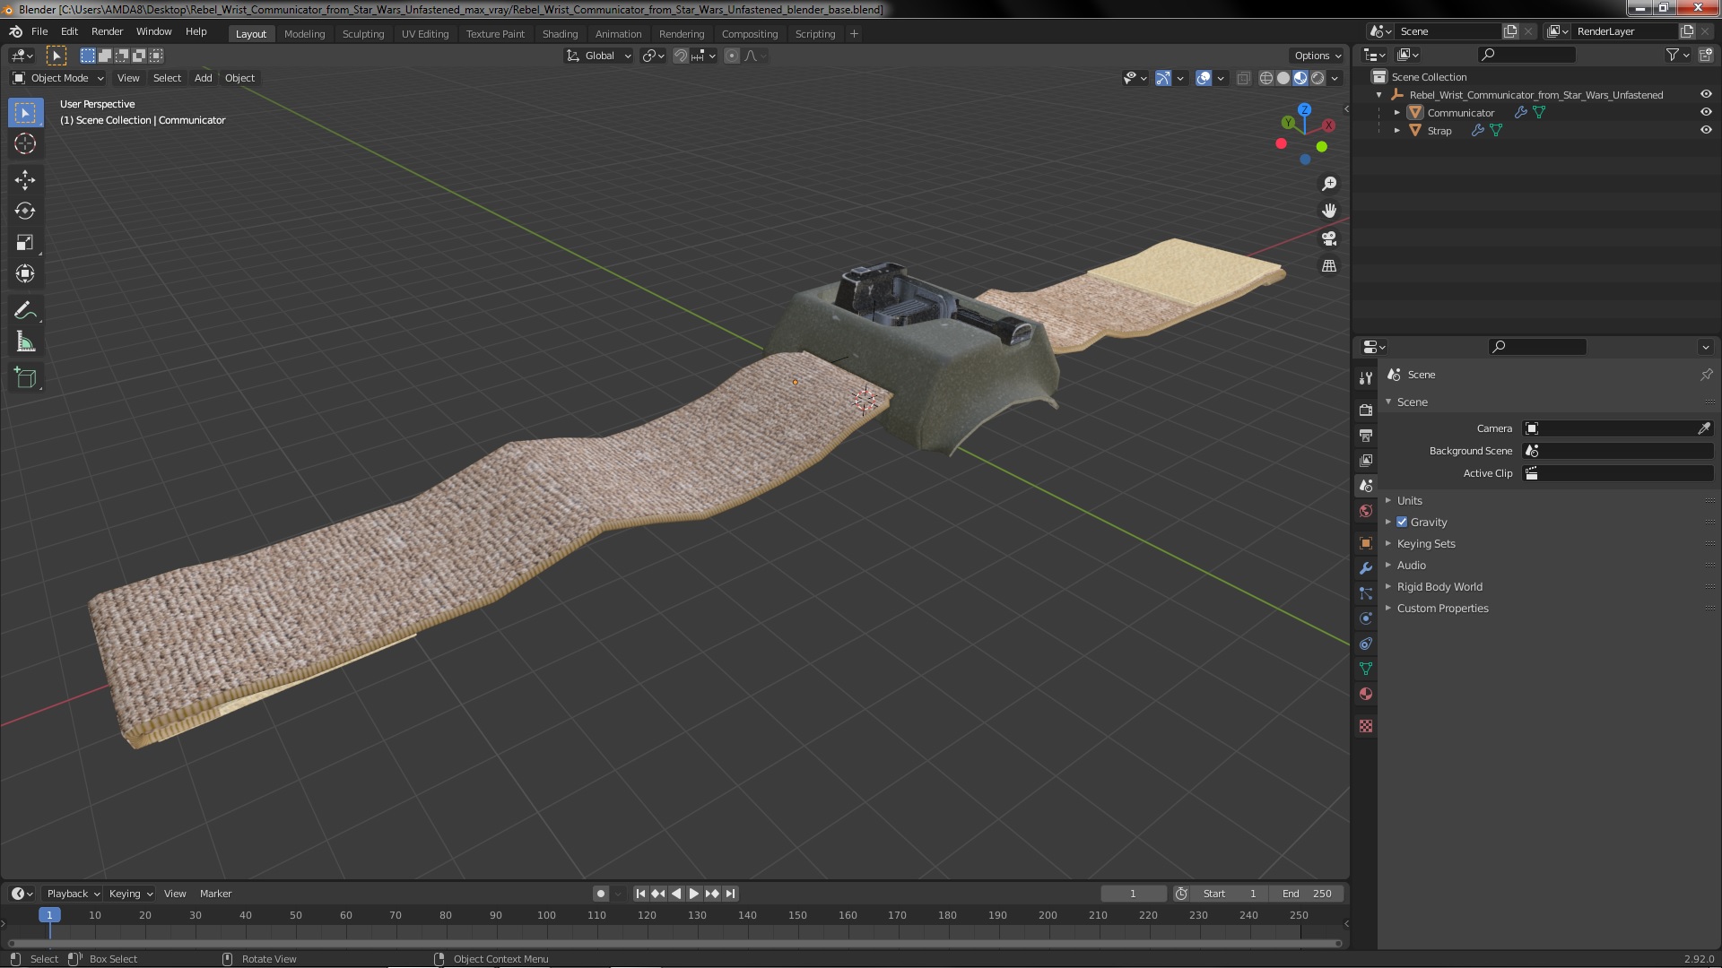
Task: Select the Annotate tool
Action: coord(25,311)
